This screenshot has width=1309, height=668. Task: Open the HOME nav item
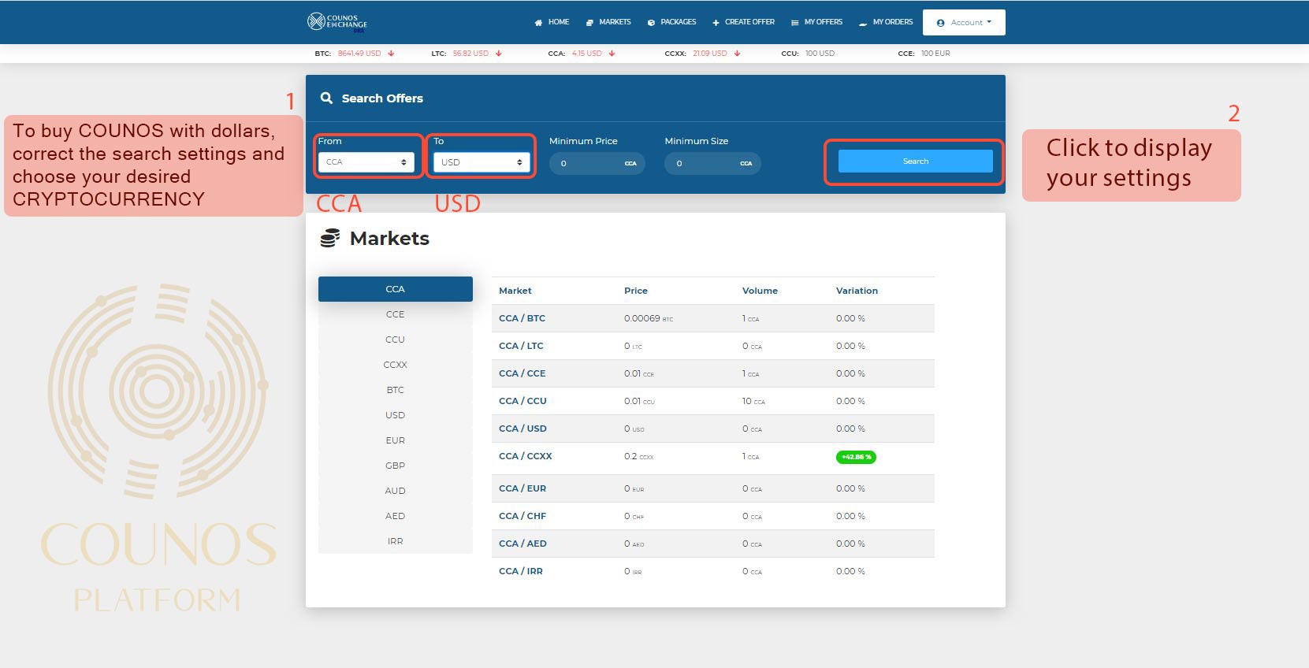[x=552, y=22]
